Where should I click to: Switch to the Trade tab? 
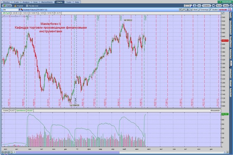(x=16, y=2)
